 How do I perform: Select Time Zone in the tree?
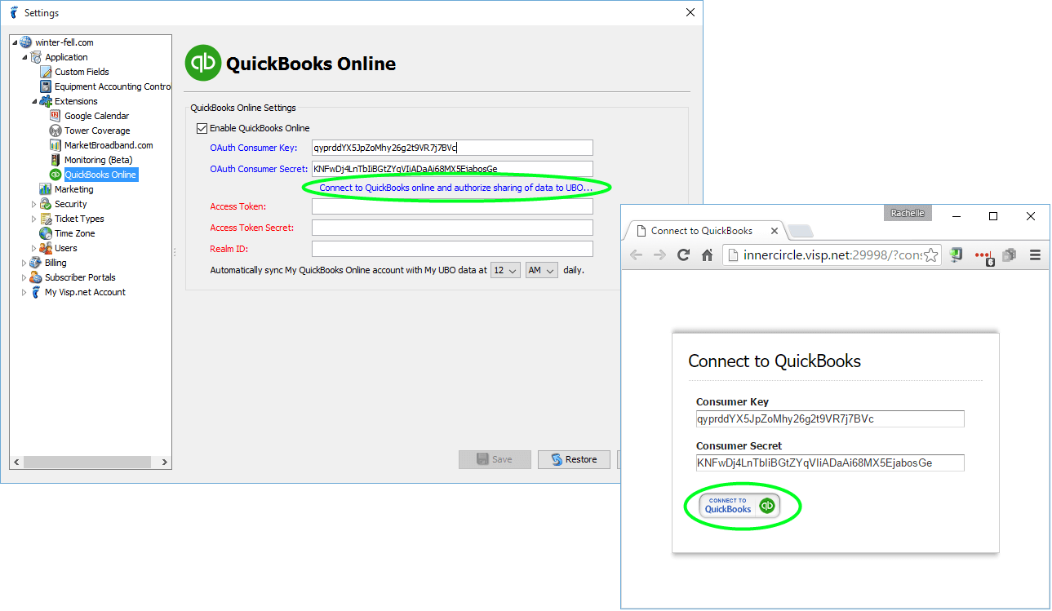click(x=74, y=233)
